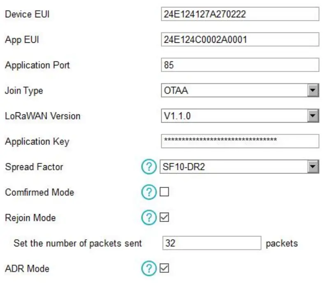This screenshot has height=283, width=331.
Task: Focus the Application Port field
Action: coord(240,65)
